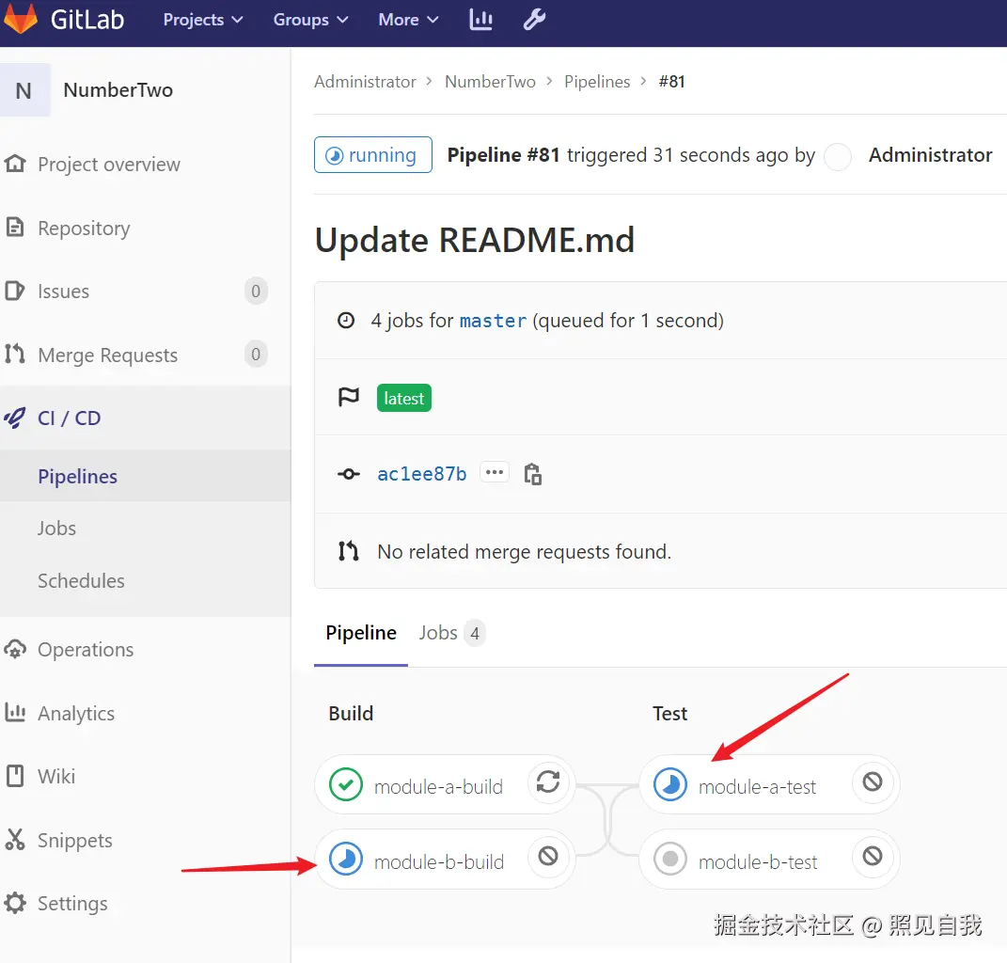Click the Repository file icon

pyautogui.click(x=15, y=227)
